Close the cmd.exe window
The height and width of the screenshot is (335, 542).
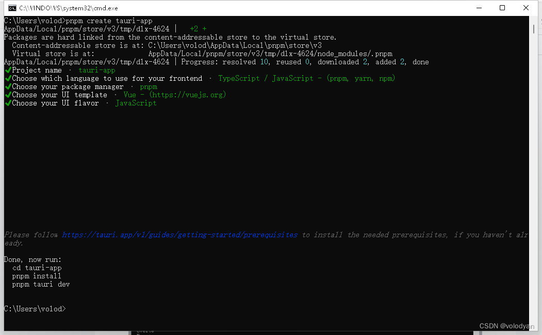(x=525, y=8)
